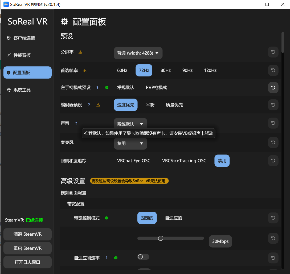Click the 清退 SteamVR button

point(27,234)
